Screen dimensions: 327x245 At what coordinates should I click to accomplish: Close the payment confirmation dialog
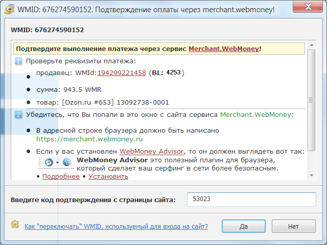coord(308,7)
